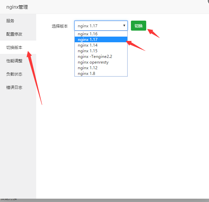Click the 选择版本 label

point(60,26)
